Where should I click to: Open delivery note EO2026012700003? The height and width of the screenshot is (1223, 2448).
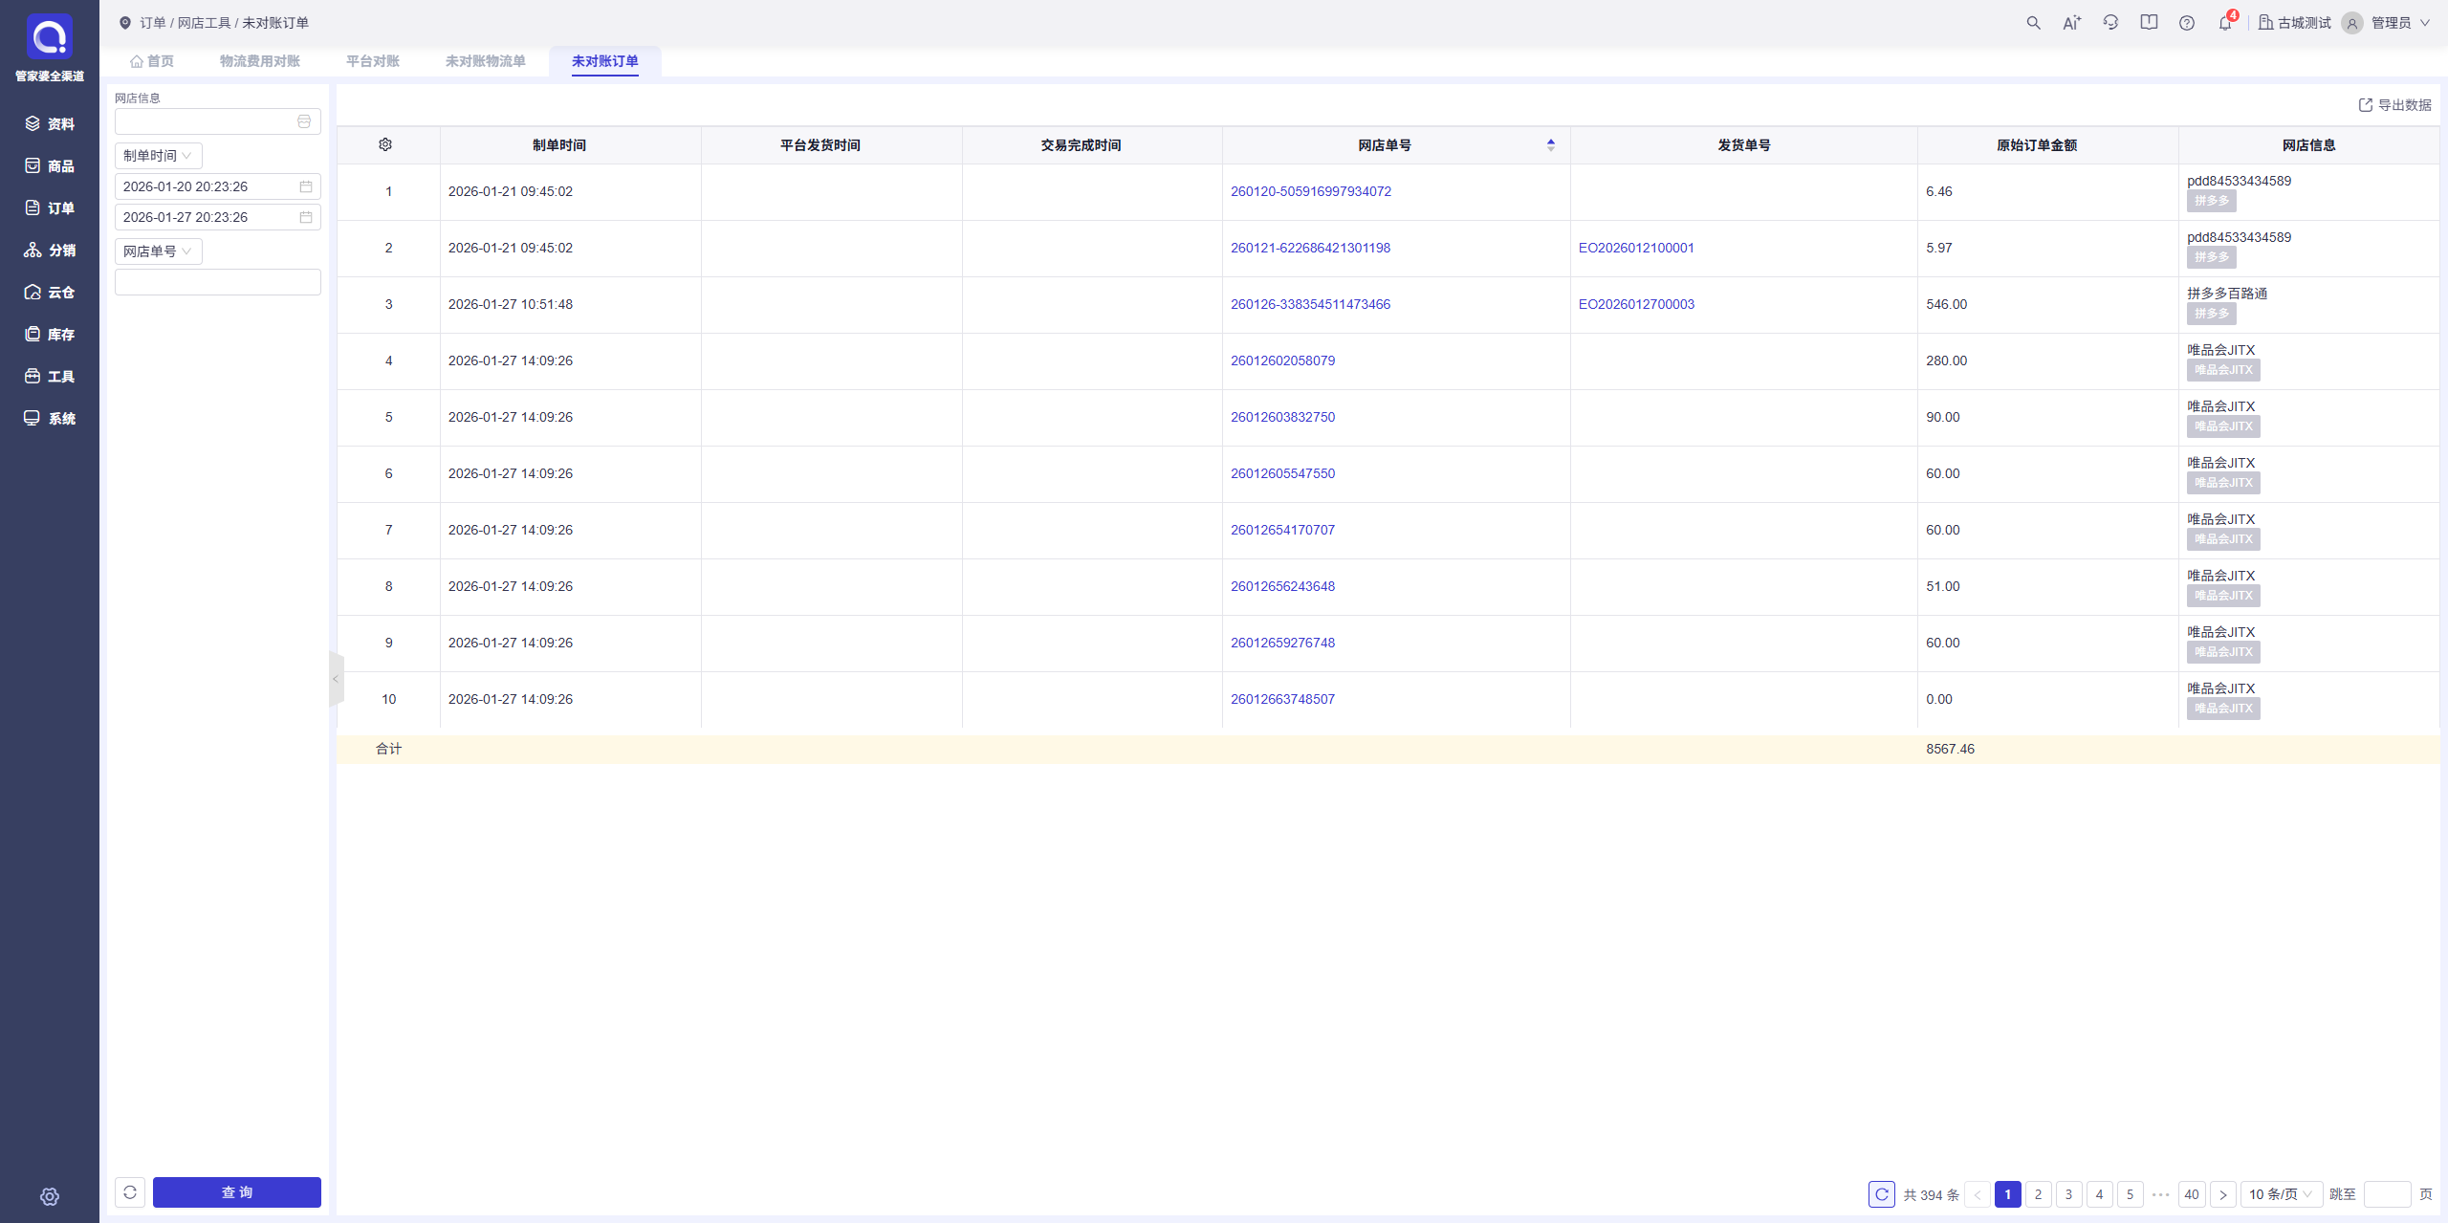pos(1636,304)
